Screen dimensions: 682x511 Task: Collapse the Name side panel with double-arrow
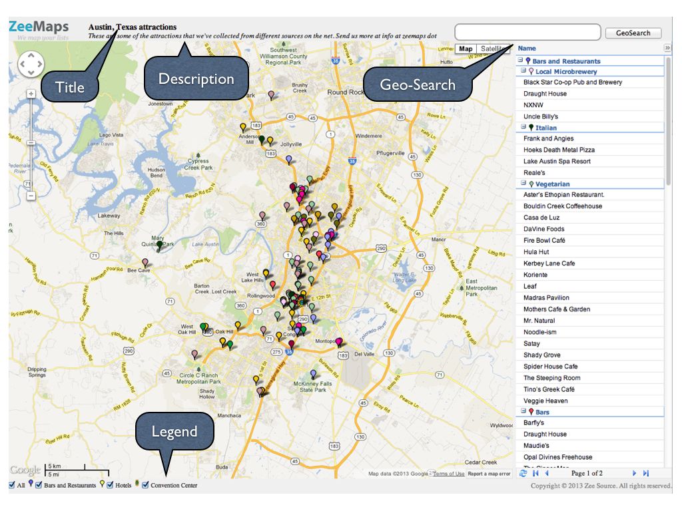tap(667, 48)
